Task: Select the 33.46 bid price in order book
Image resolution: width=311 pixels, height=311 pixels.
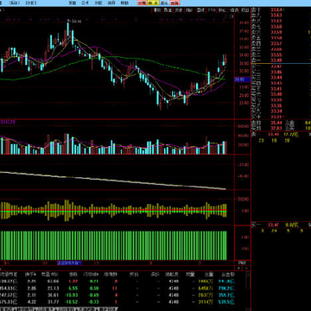Action: pos(276,72)
